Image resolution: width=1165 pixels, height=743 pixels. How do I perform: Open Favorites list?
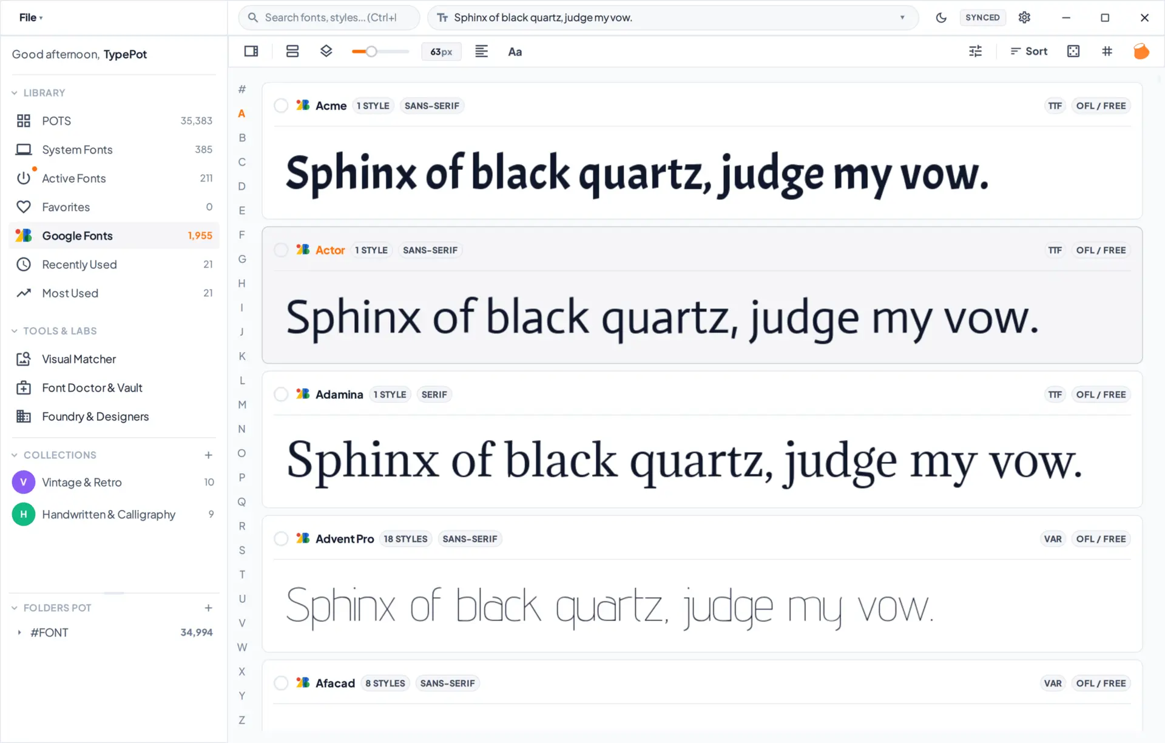click(x=114, y=207)
